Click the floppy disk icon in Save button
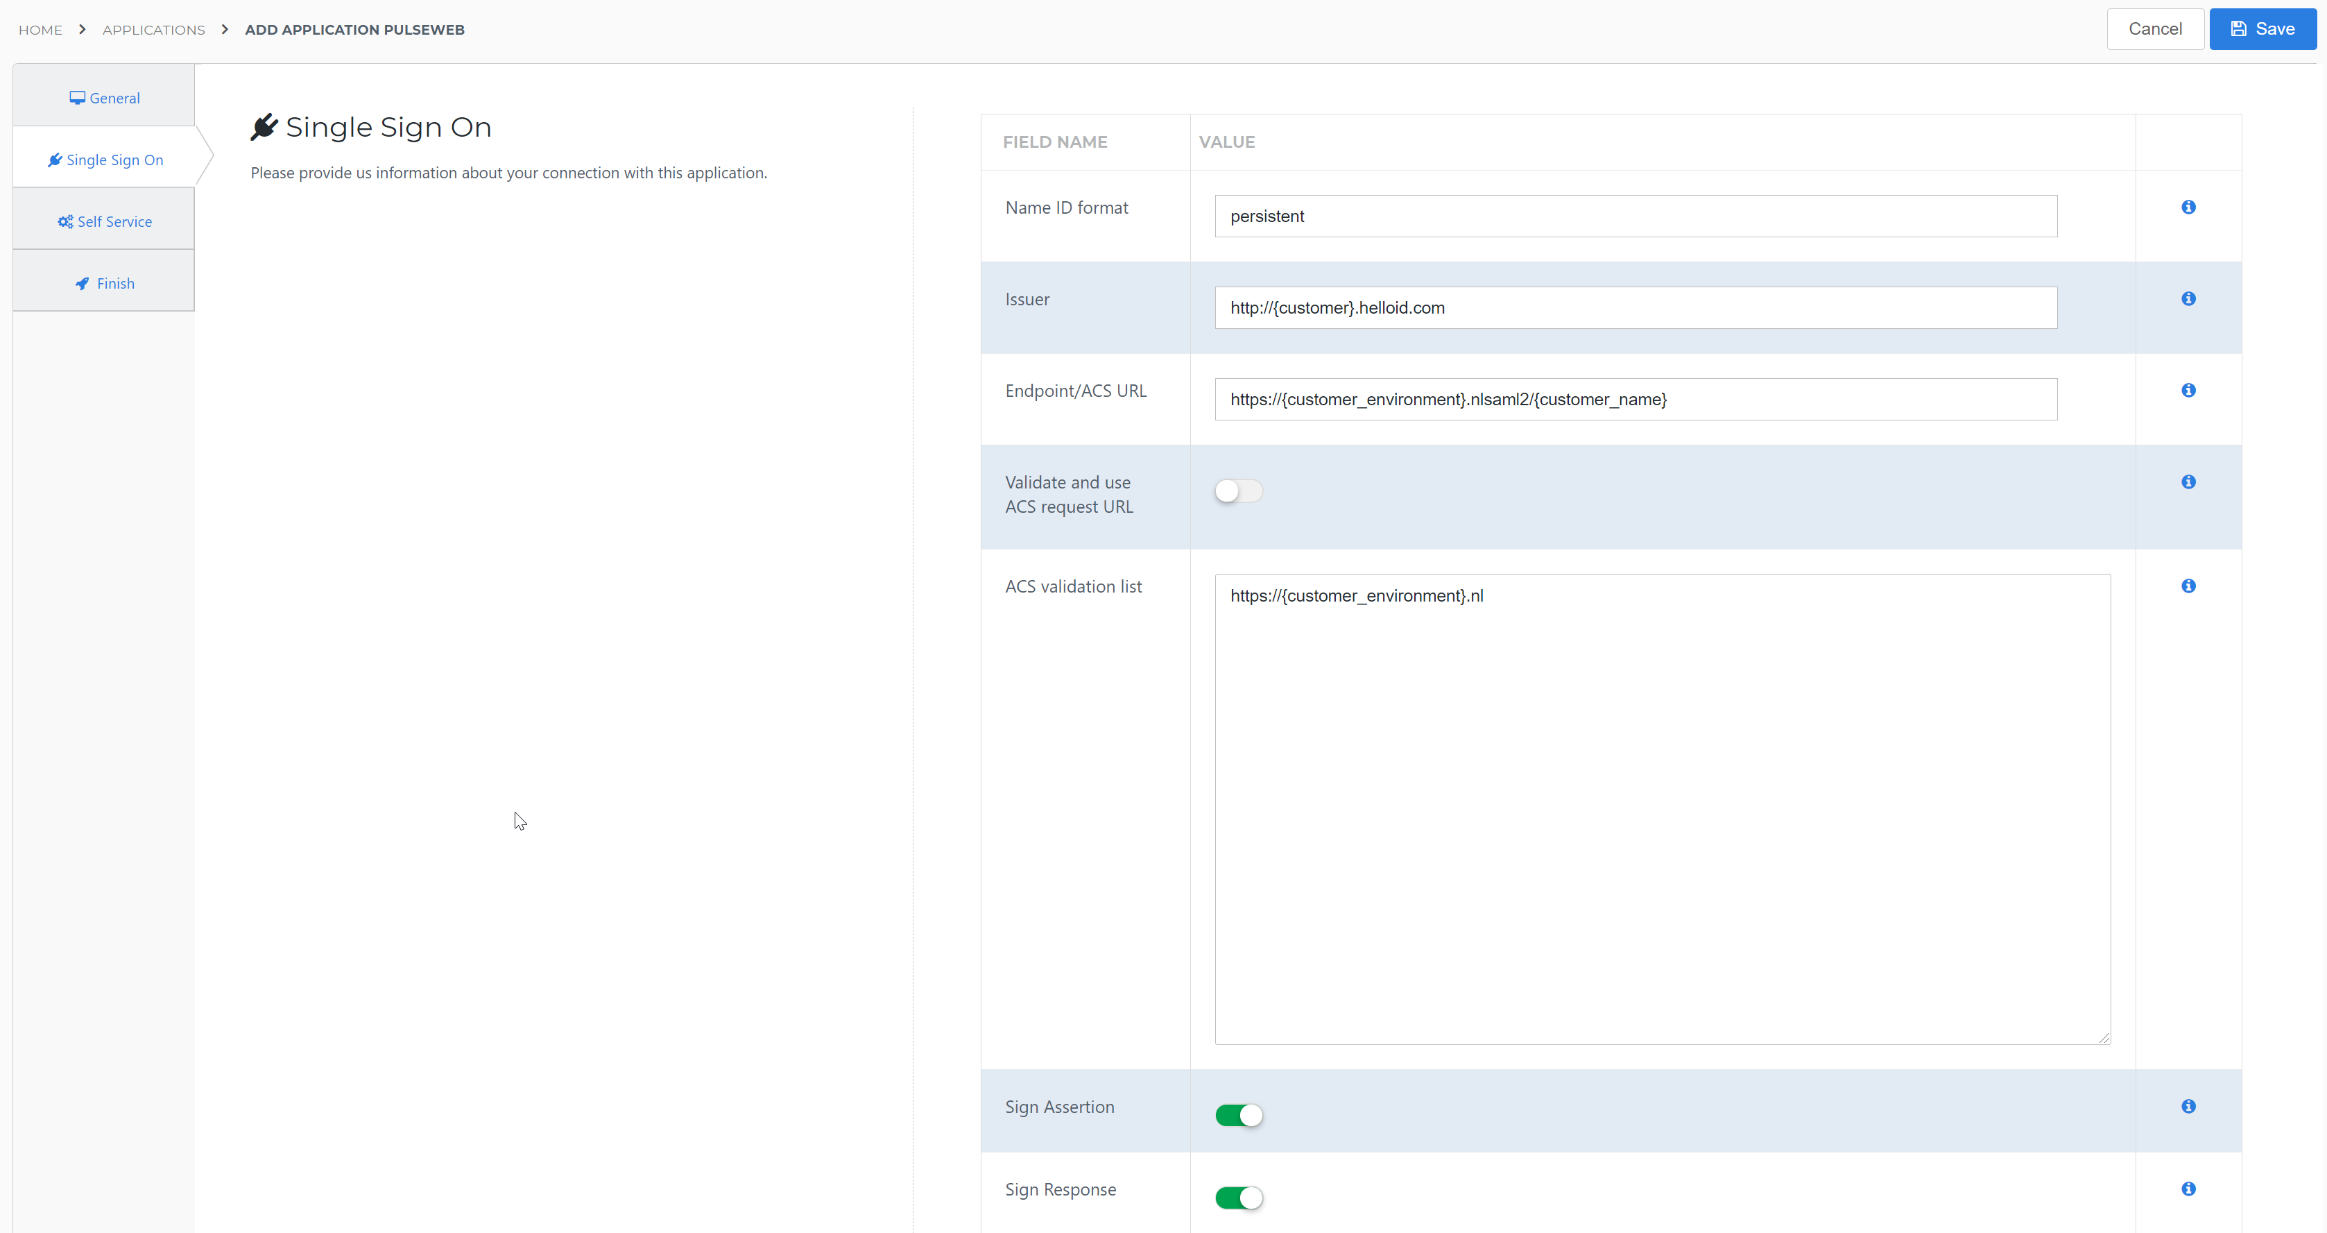The width and height of the screenshot is (2327, 1233). [2238, 29]
